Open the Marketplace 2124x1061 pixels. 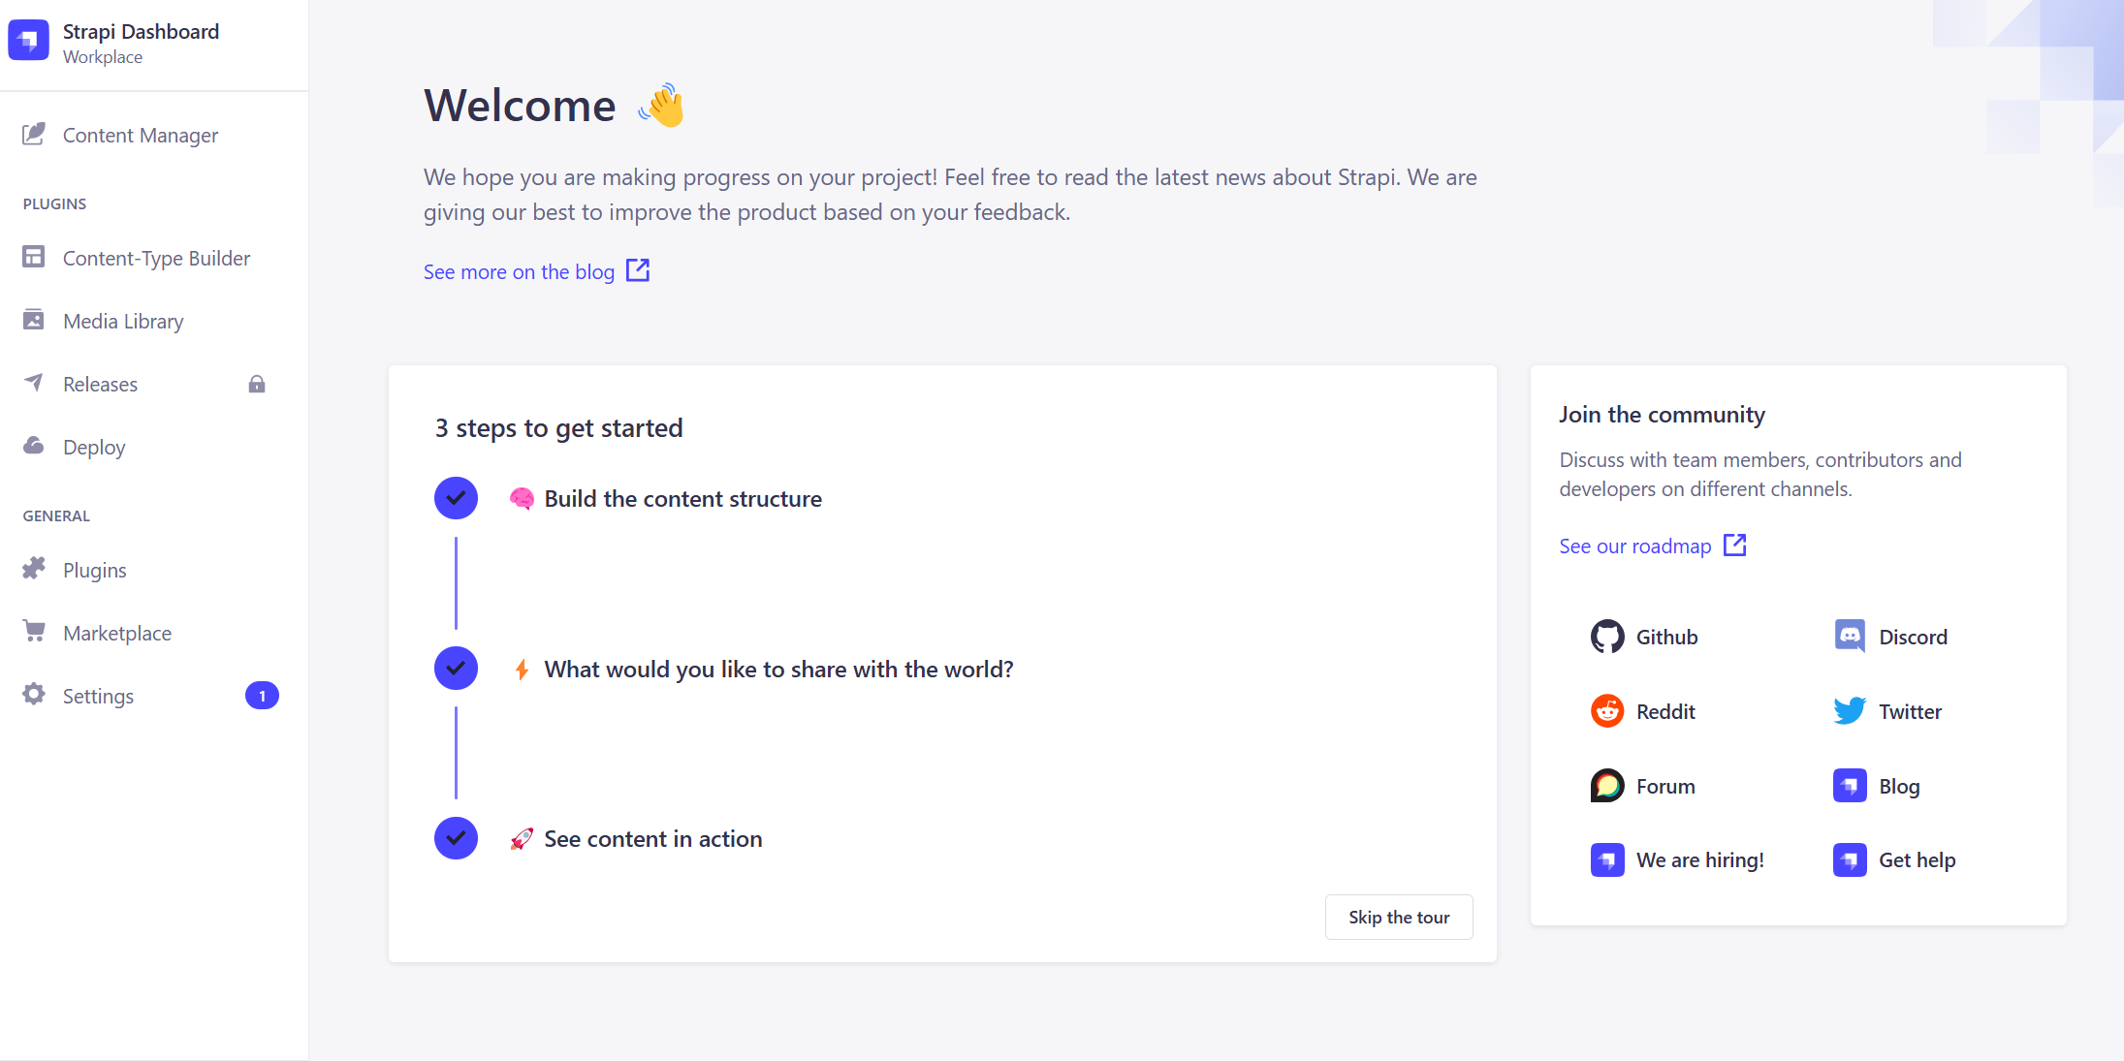[117, 633]
